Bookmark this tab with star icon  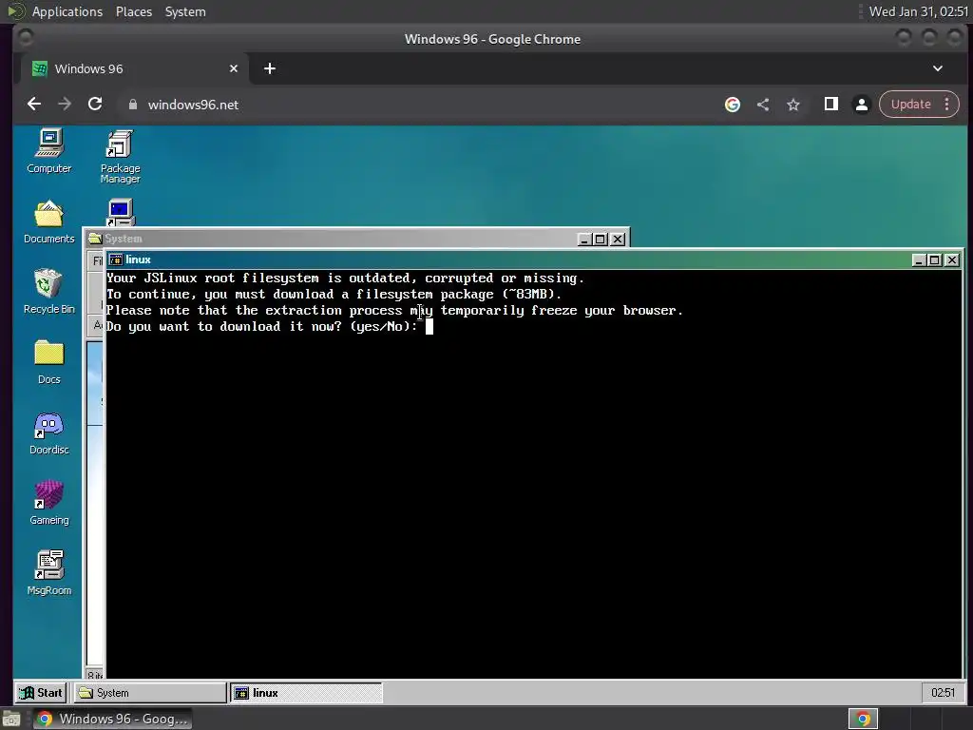(793, 105)
